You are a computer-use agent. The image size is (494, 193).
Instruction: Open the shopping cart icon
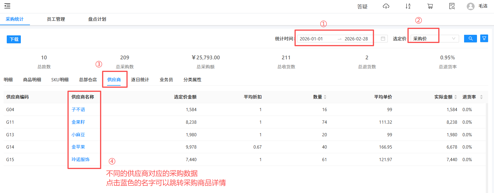[x=430, y=6]
